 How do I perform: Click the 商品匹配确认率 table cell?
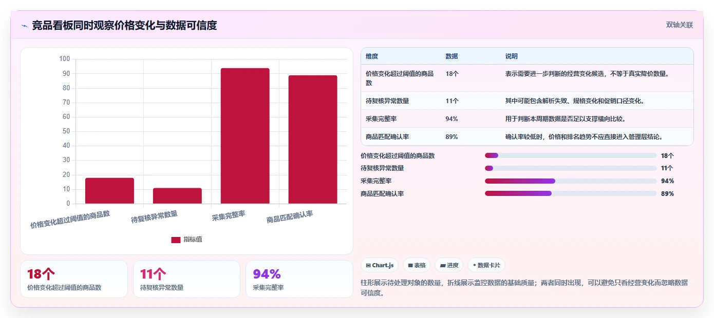(x=401, y=137)
